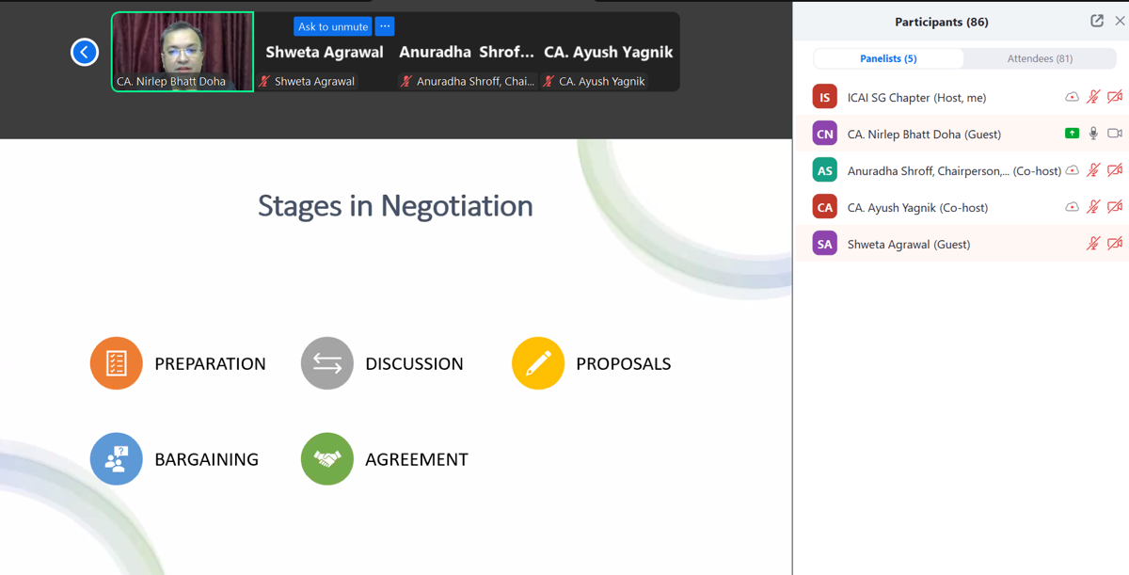Click the green screen share icon for CA. Nirlep Bhatt
Viewport: 1129px width, 575px height.
(1072, 134)
